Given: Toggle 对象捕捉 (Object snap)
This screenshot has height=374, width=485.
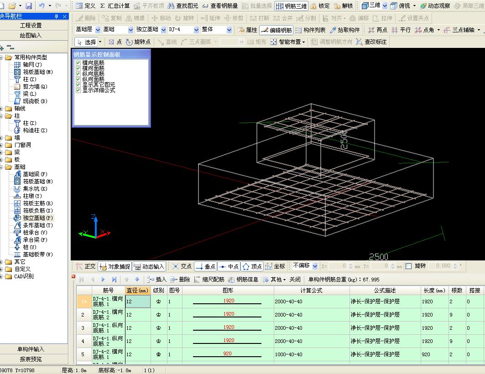Looking at the screenshot, I should point(115,266).
